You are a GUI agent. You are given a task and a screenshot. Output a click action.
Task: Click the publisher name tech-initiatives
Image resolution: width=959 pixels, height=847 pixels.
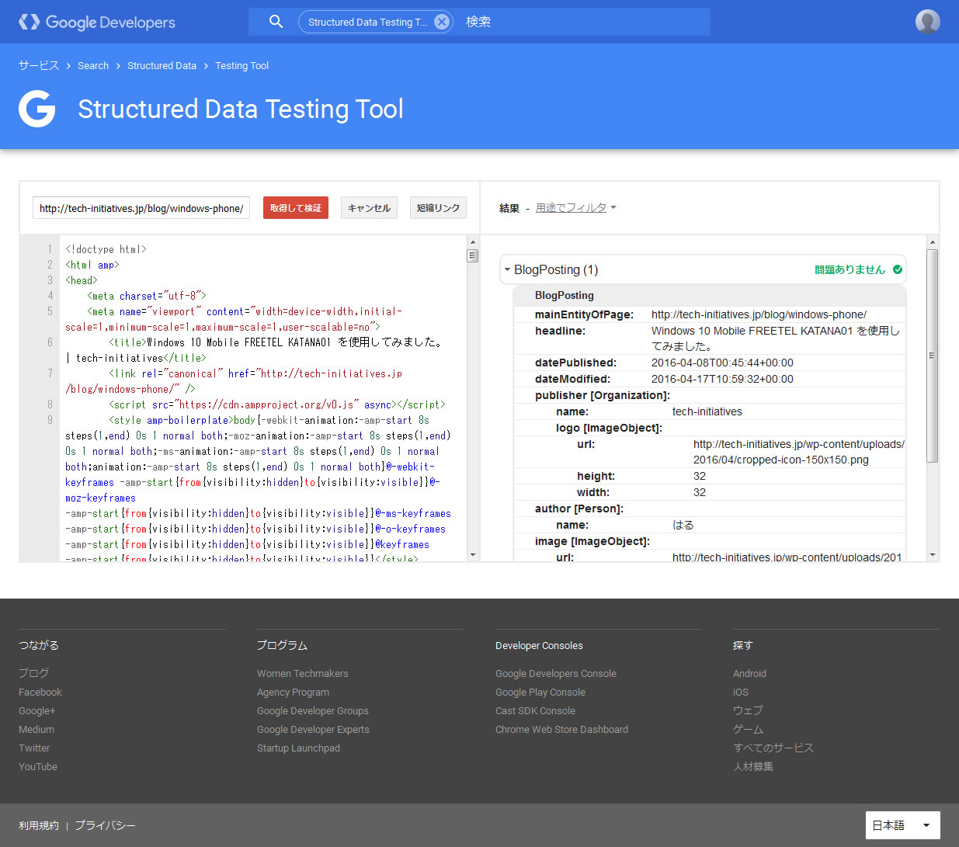[x=707, y=411]
